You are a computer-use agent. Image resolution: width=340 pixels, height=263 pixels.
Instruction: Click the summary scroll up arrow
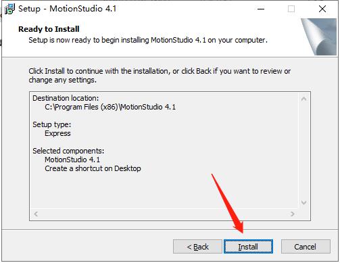tap(303, 99)
